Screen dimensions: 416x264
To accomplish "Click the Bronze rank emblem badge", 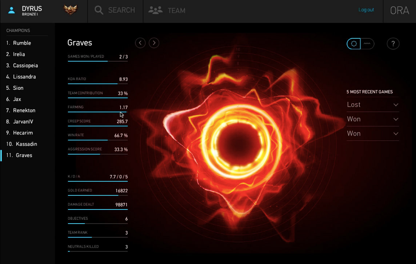I will [x=71, y=10].
